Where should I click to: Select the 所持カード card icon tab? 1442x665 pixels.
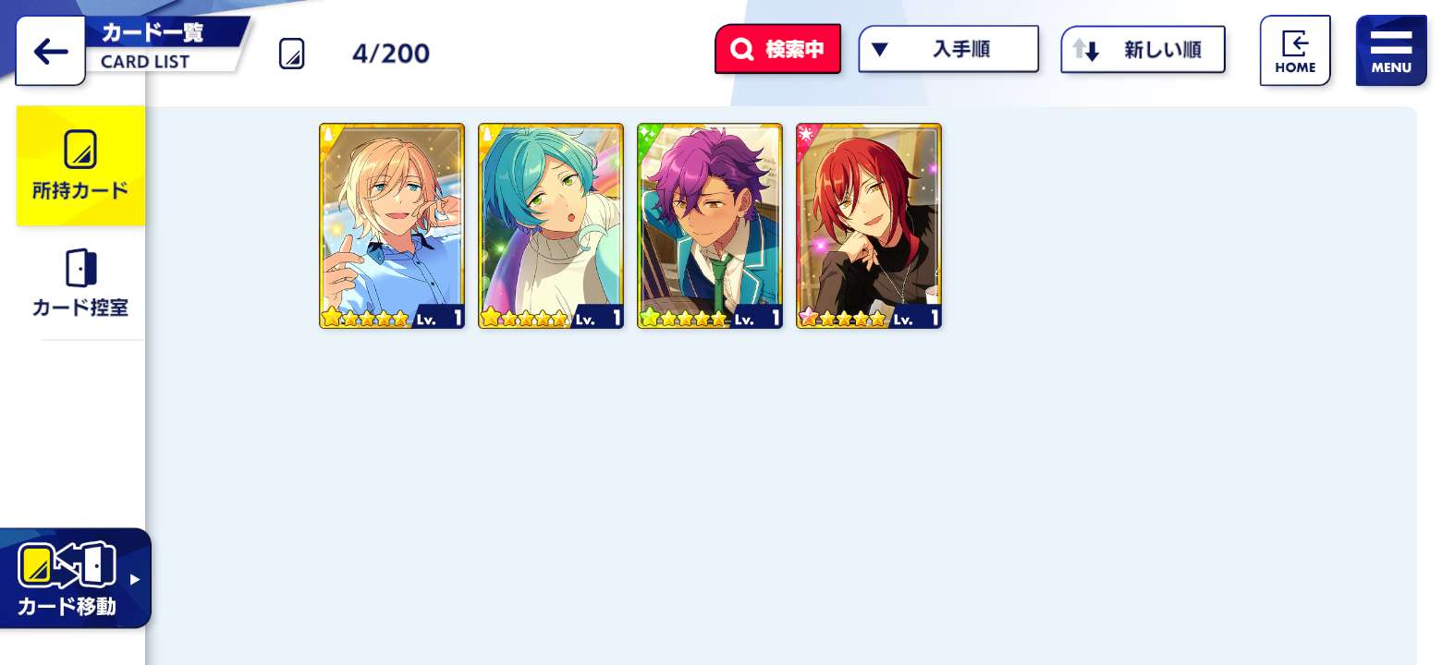80,165
